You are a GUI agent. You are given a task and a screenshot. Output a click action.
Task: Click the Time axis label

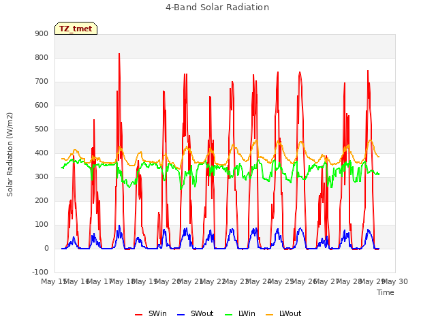pyautogui.click(x=386, y=292)
